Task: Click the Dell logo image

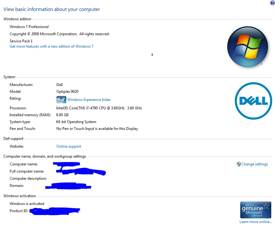Action: click(x=254, y=101)
